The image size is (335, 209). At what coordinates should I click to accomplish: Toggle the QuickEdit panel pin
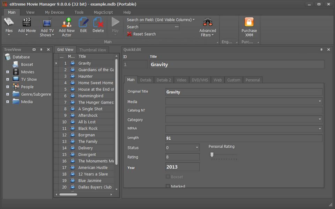pyautogui.click(x=321, y=50)
